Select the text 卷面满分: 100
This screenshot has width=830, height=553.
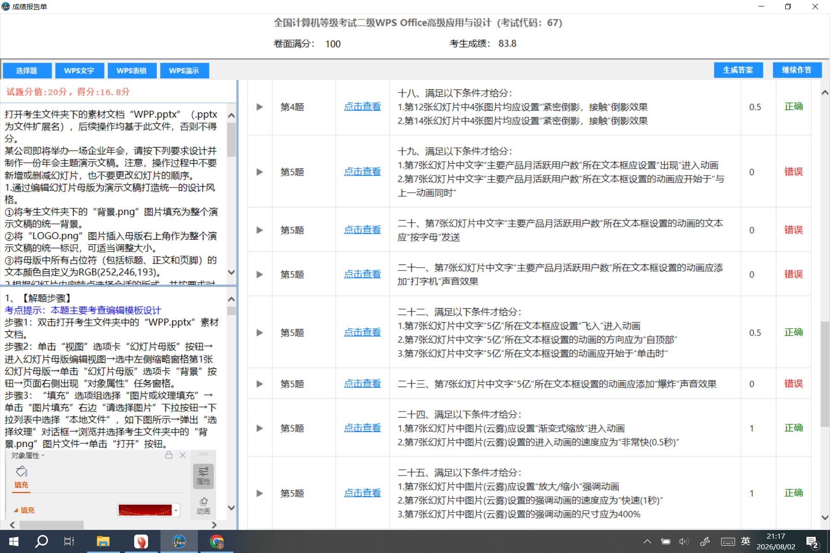307,44
